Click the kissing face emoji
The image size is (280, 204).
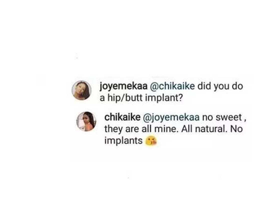click(151, 141)
